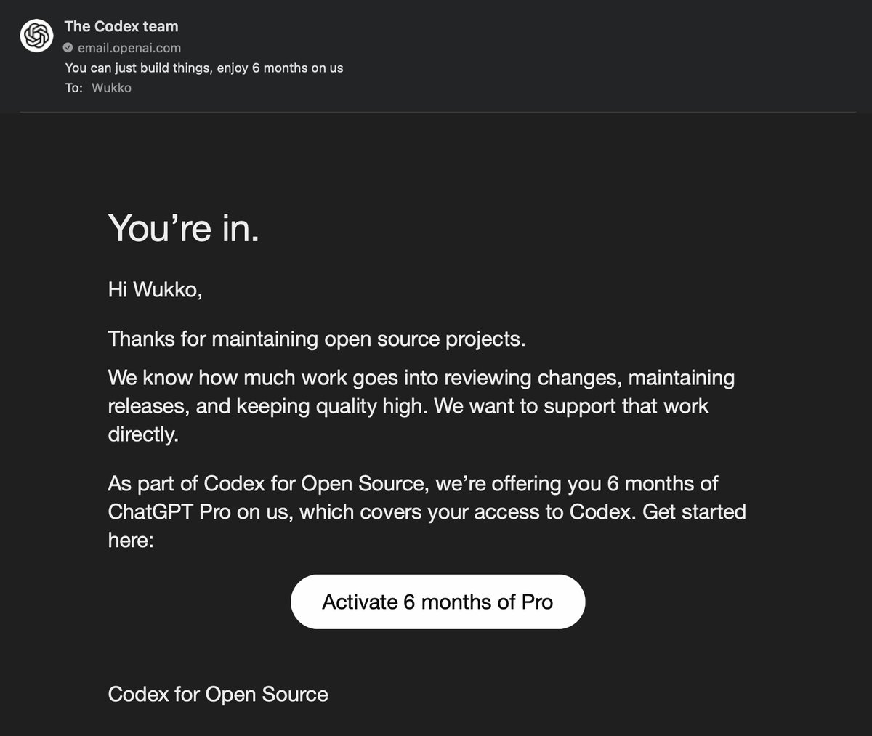Click the line starting "As part of Codex"
The image size is (872, 736).
(x=413, y=483)
